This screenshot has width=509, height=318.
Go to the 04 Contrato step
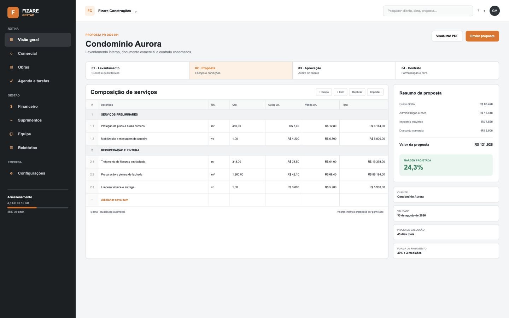tap(447, 71)
